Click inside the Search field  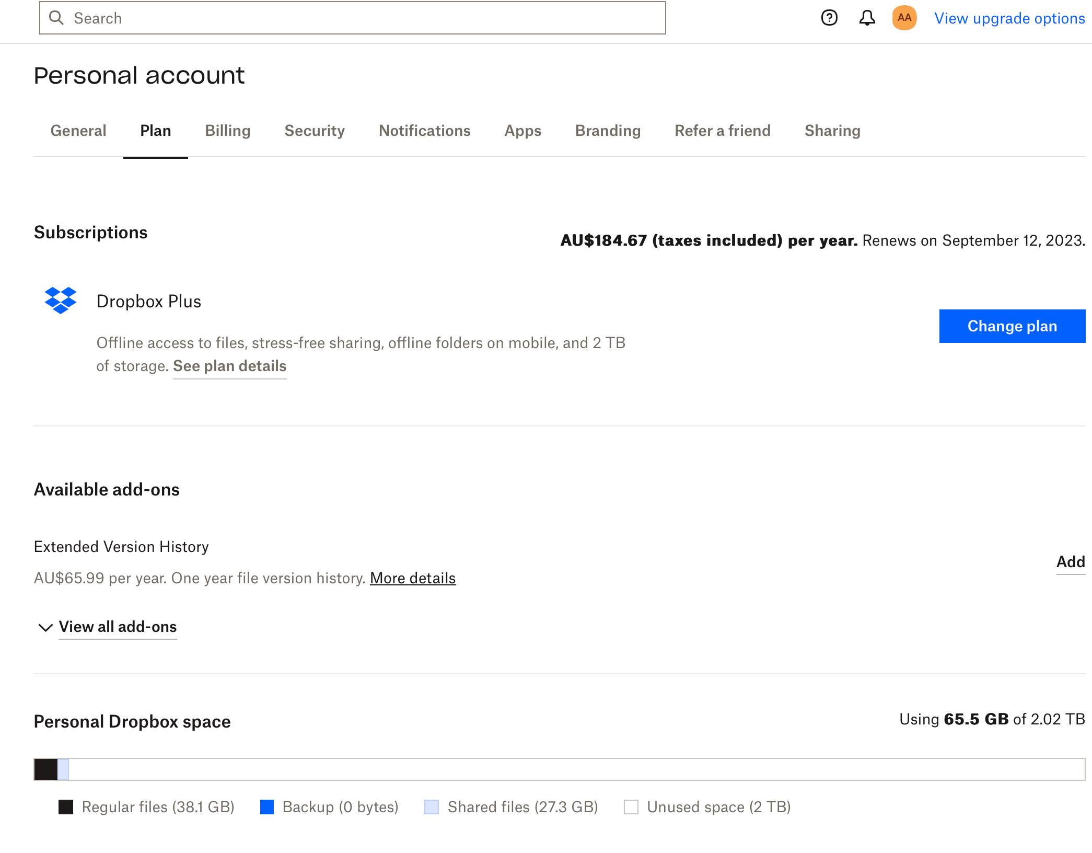pyautogui.click(x=353, y=18)
